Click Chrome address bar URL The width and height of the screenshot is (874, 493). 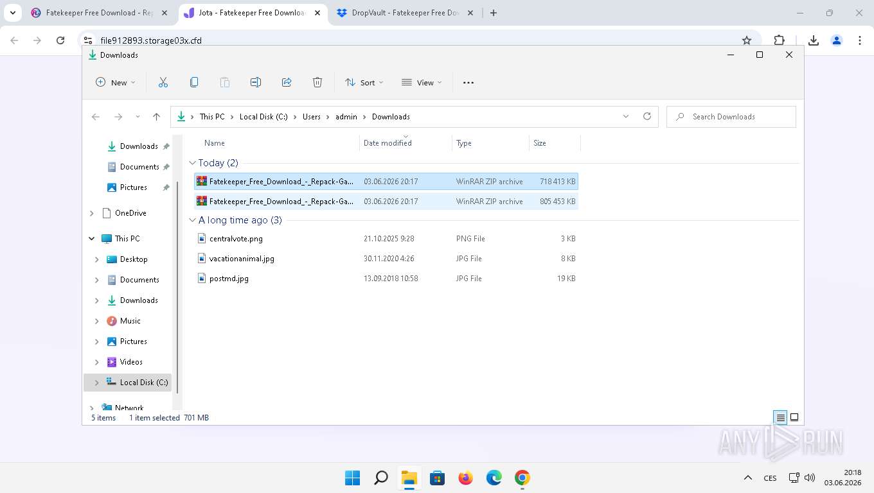[x=151, y=40]
